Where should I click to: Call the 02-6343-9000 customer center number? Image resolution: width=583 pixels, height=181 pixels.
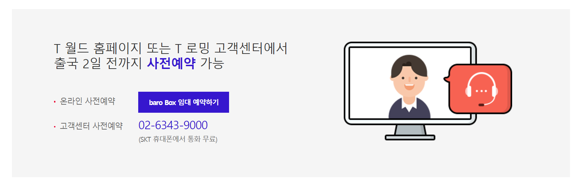(x=173, y=125)
